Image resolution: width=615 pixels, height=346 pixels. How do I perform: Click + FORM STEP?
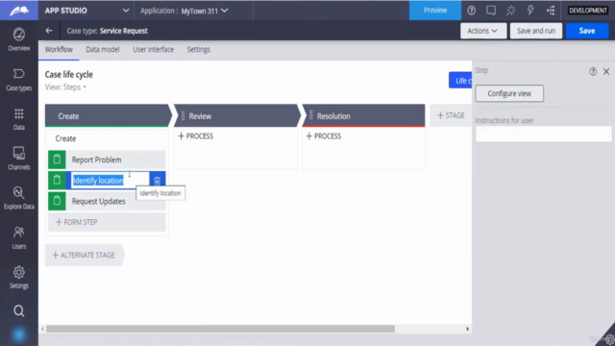pos(107,222)
